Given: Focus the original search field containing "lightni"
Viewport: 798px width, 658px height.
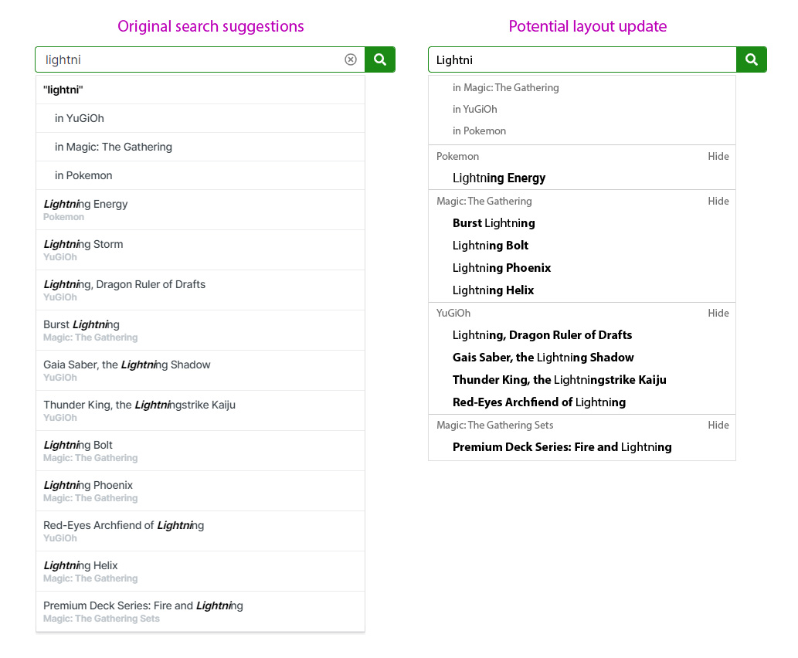Looking at the screenshot, I should pyautogui.click(x=200, y=59).
